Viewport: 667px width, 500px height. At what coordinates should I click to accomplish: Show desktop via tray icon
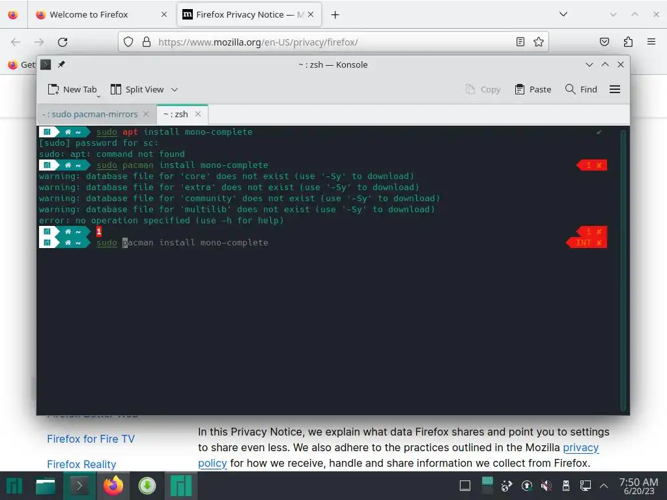point(465,486)
